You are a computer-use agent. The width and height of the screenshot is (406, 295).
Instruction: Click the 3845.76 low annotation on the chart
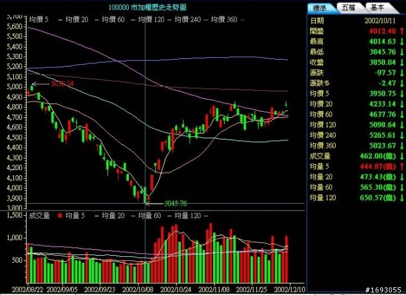tap(176, 203)
